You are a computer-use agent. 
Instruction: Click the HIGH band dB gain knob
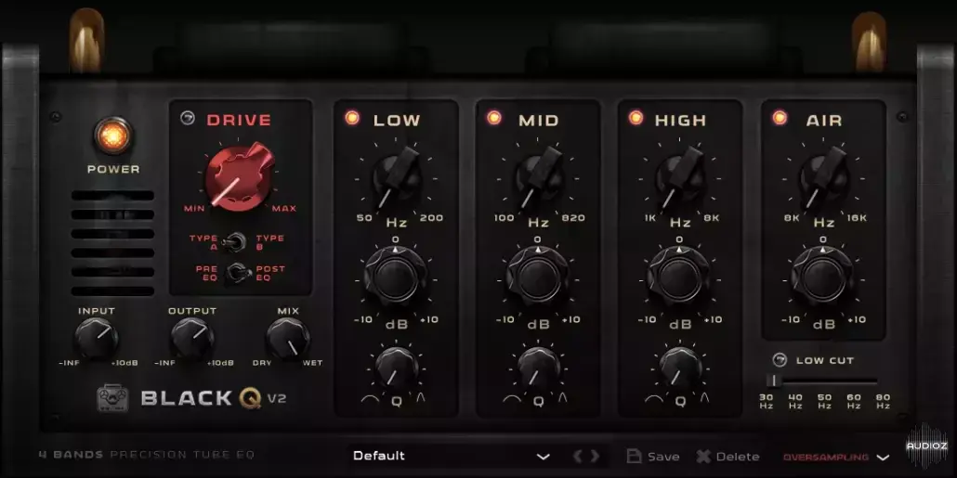(679, 278)
